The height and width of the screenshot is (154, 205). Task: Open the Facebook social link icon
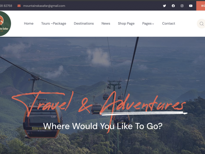click(x=173, y=6)
